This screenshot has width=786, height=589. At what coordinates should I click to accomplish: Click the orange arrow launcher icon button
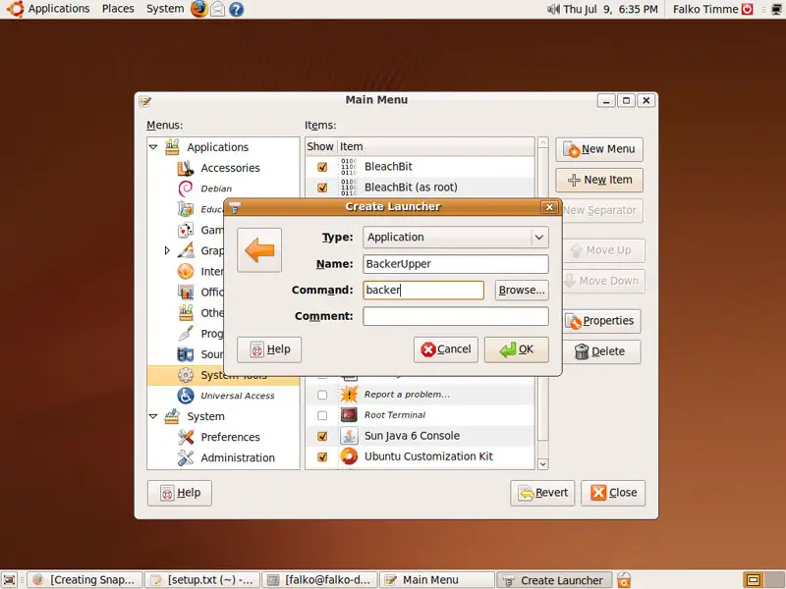(x=259, y=250)
